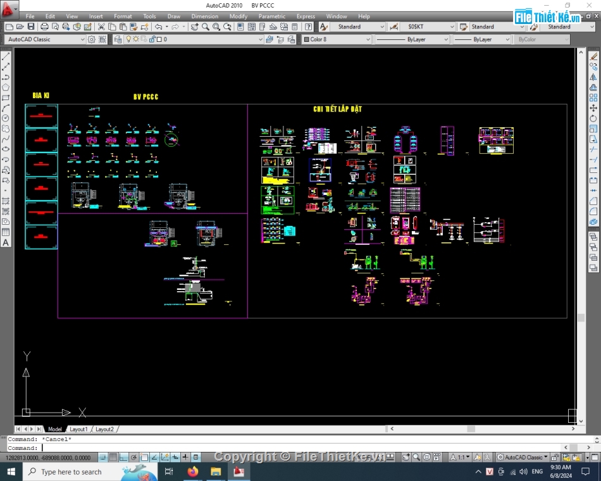Toggle Dynamic Input in the status bar
601x481 pixels.
point(175,457)
